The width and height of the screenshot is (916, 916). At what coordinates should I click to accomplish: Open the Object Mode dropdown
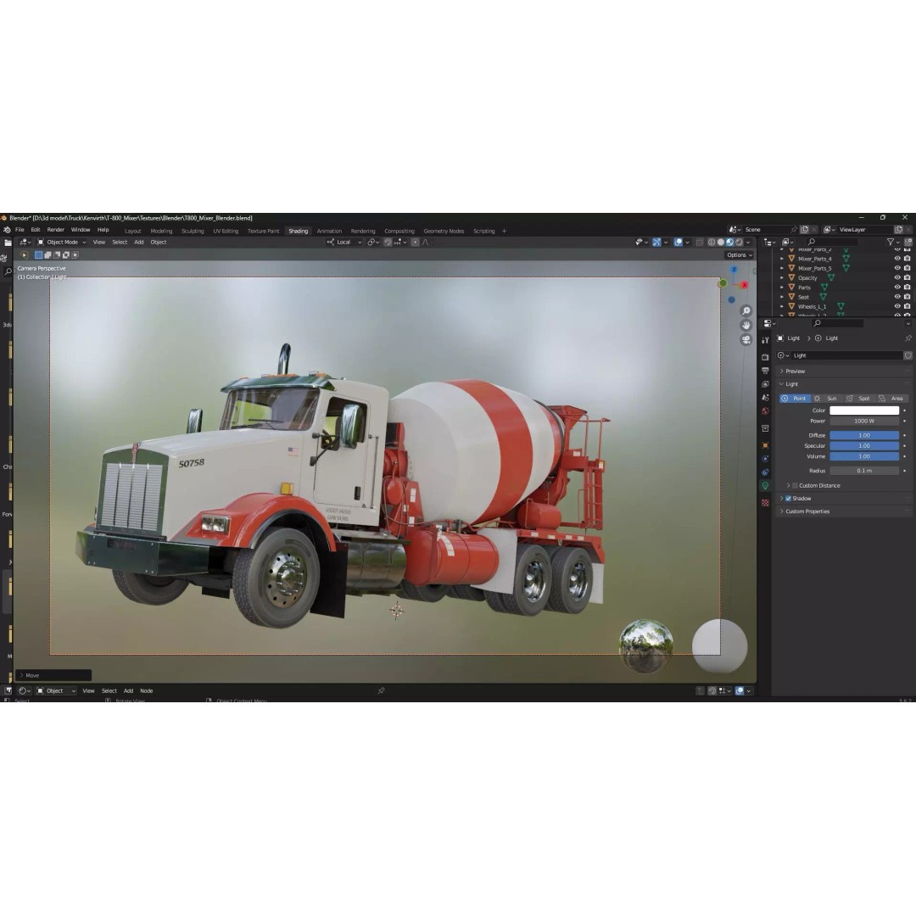coord(62,242)
